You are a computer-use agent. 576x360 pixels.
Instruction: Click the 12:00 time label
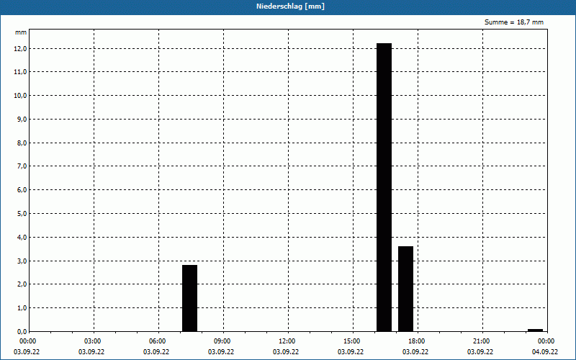(287, 341)
